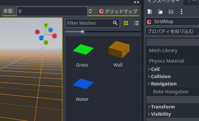Click the Z axis gizmo handle
199x121 pixels.
tap(41, 38)
